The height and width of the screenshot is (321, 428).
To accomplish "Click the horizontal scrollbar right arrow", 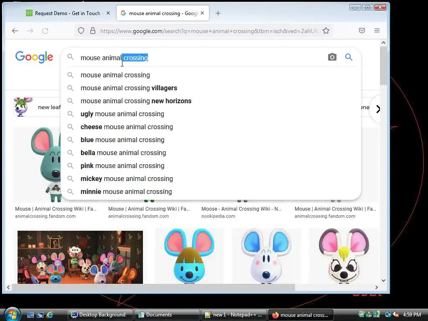I will (x=377, y=288).
